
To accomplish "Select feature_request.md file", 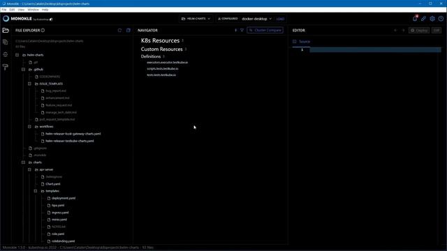I will point(59,105).
